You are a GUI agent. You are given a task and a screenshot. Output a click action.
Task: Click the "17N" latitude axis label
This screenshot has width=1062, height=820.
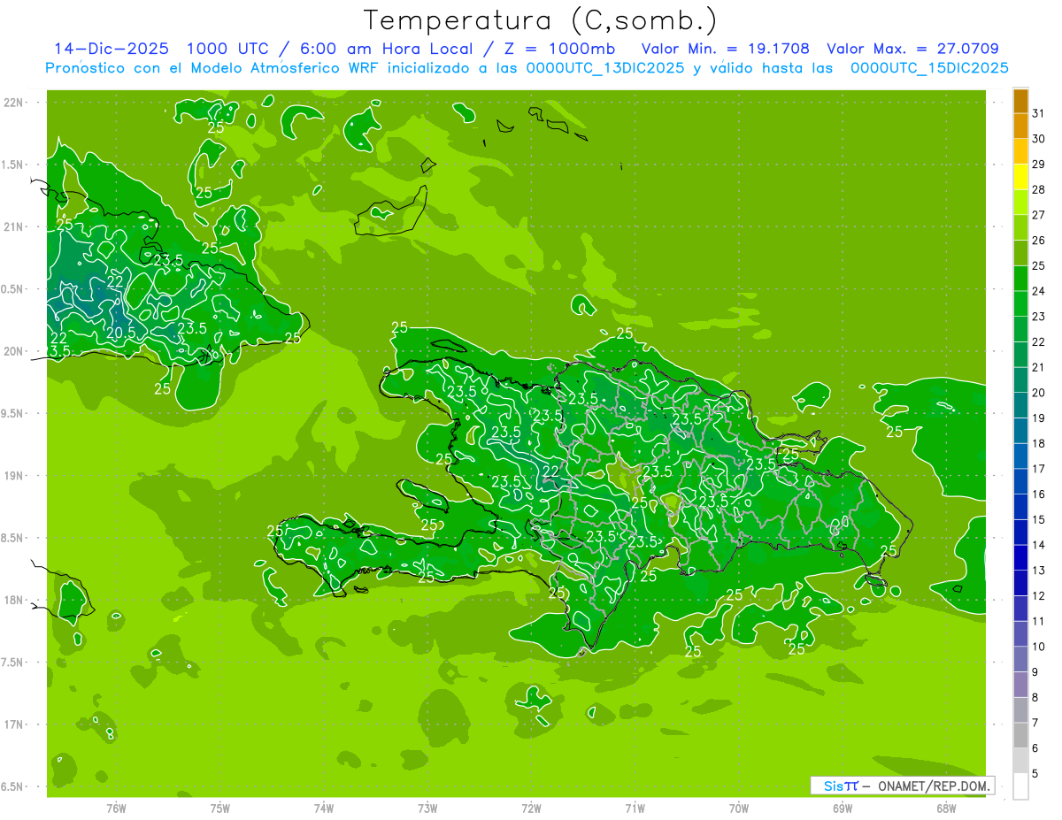pyautogui.click(x=13, y=724)
